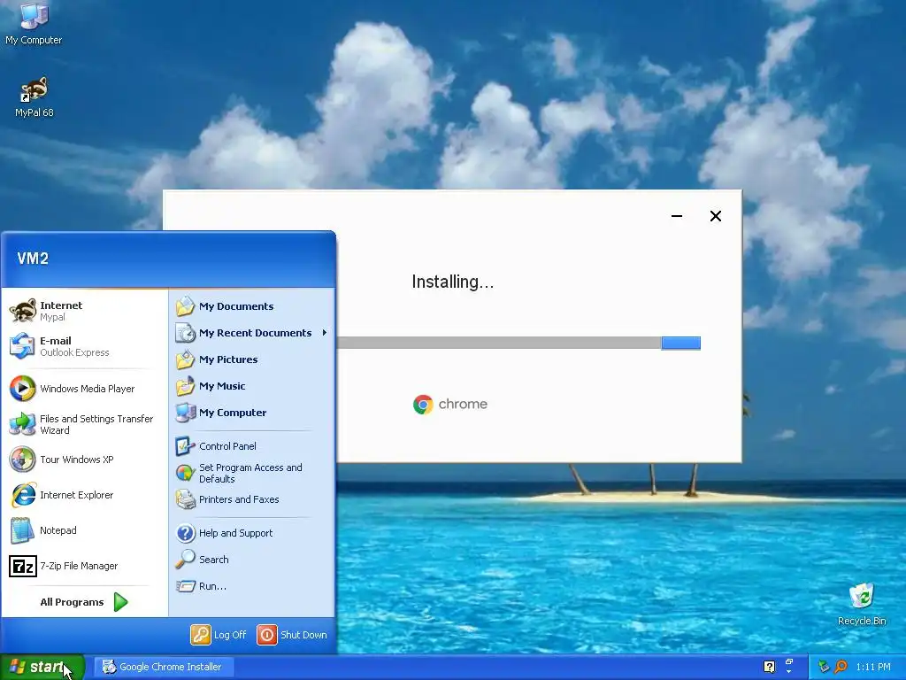Image resolution: width=906 pixels, height=680 pixels.
Task: Click the VM2 user name header
Action: point(33,259)
